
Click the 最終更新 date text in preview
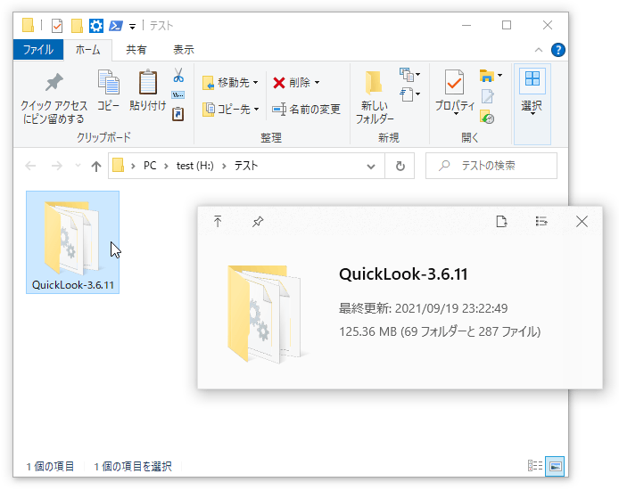pos(423,308)
